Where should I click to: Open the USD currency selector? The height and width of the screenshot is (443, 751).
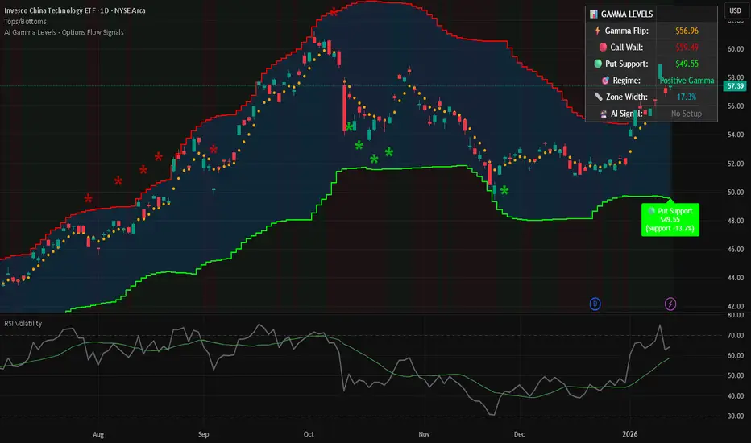pos(735,10)
